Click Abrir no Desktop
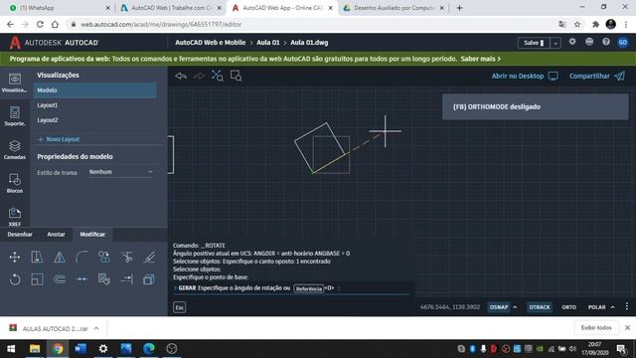 (525, 76)
